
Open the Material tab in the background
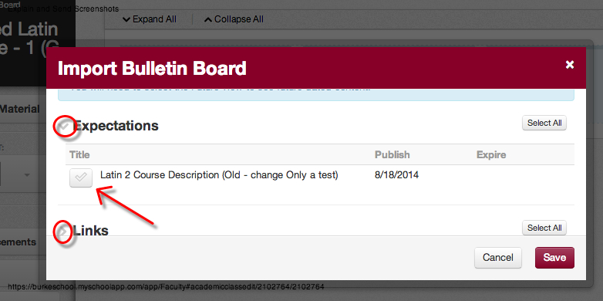click(19, 109)
